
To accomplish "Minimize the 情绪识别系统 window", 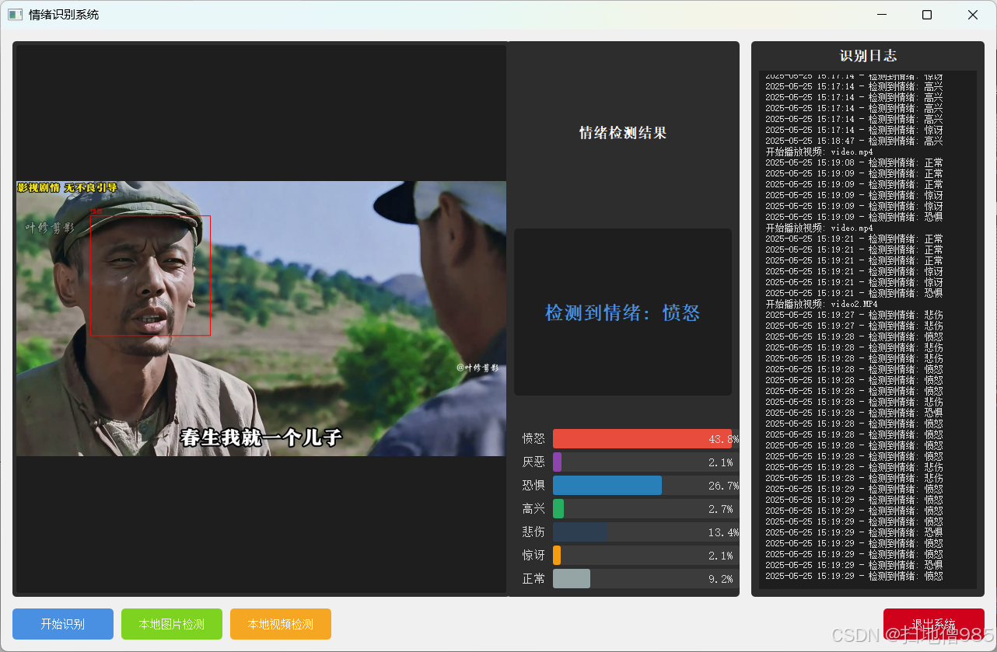I will pos(882,15).
